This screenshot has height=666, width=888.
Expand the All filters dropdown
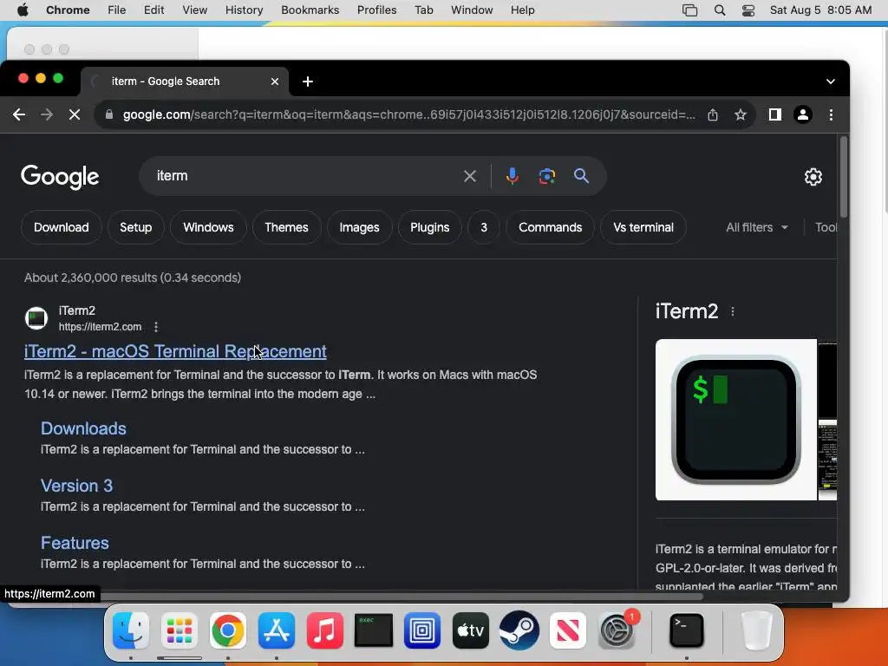coord(756,228)
